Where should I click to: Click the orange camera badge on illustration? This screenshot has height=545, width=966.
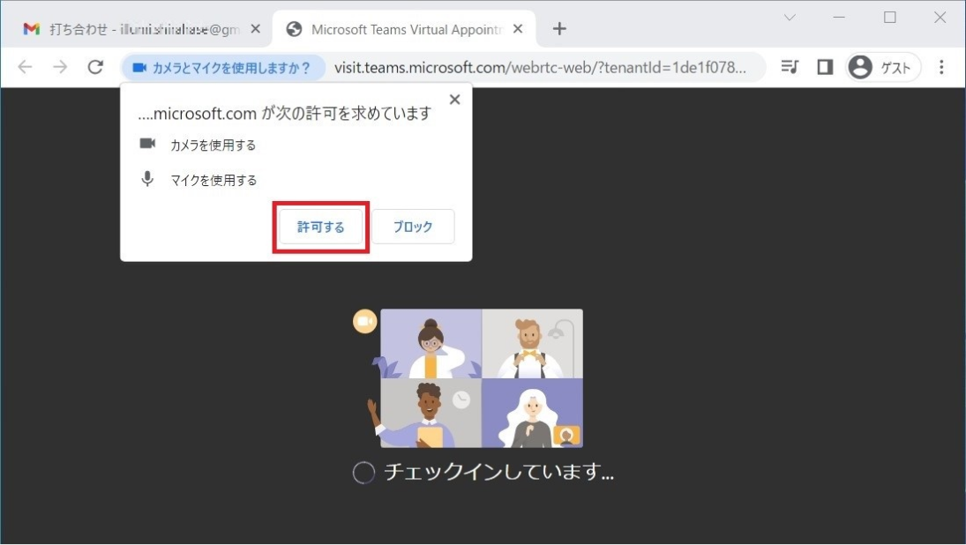point(364,322)
